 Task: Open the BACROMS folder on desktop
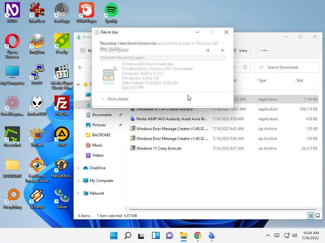click(12, 168)
